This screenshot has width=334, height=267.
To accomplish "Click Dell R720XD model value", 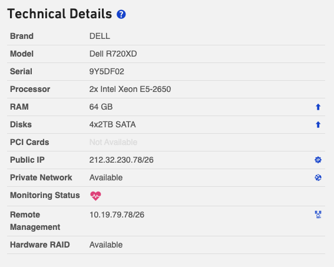I will point(113,54).
